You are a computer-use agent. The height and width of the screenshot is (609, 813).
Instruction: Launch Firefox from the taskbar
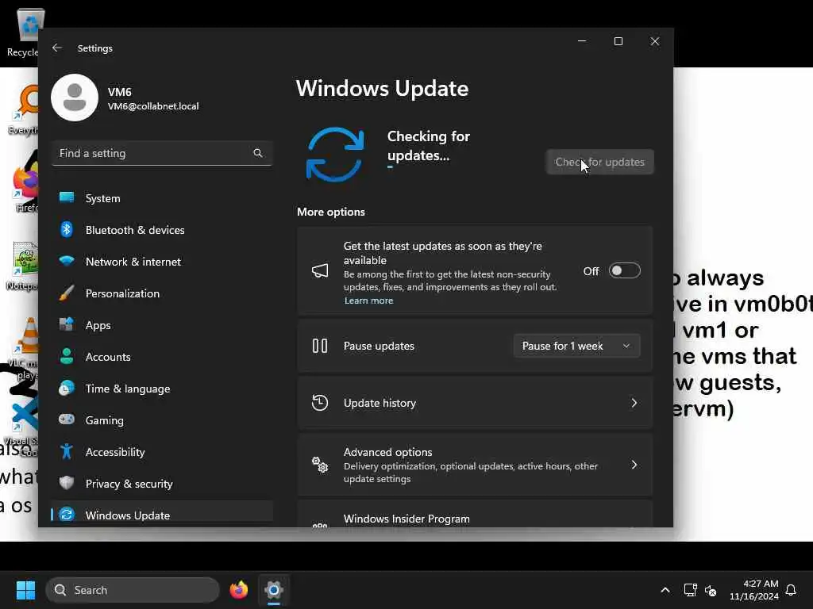coord(238,590)
